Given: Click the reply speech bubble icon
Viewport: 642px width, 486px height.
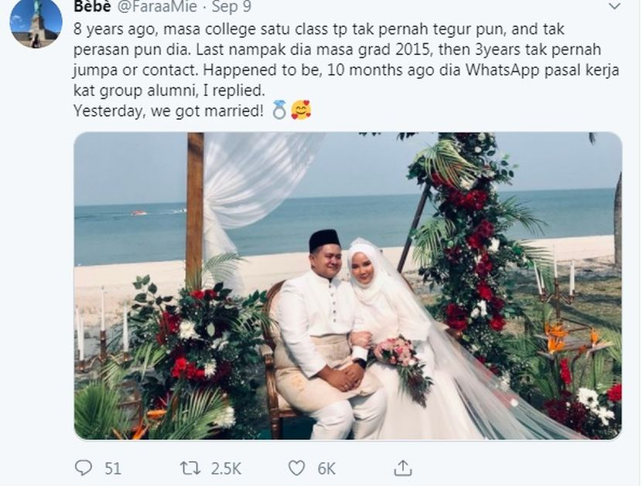Looking at the screenshot, I should pyautogui.click(x=83, y=467).
